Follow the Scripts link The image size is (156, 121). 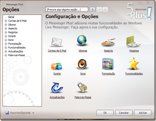coord(57,74)
